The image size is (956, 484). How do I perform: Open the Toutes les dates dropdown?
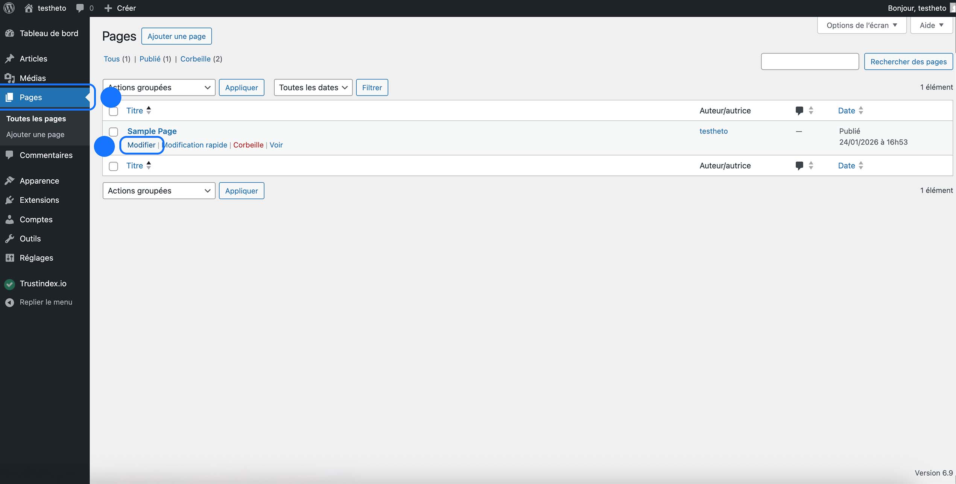pyautogui.click(x=313, y=87)
